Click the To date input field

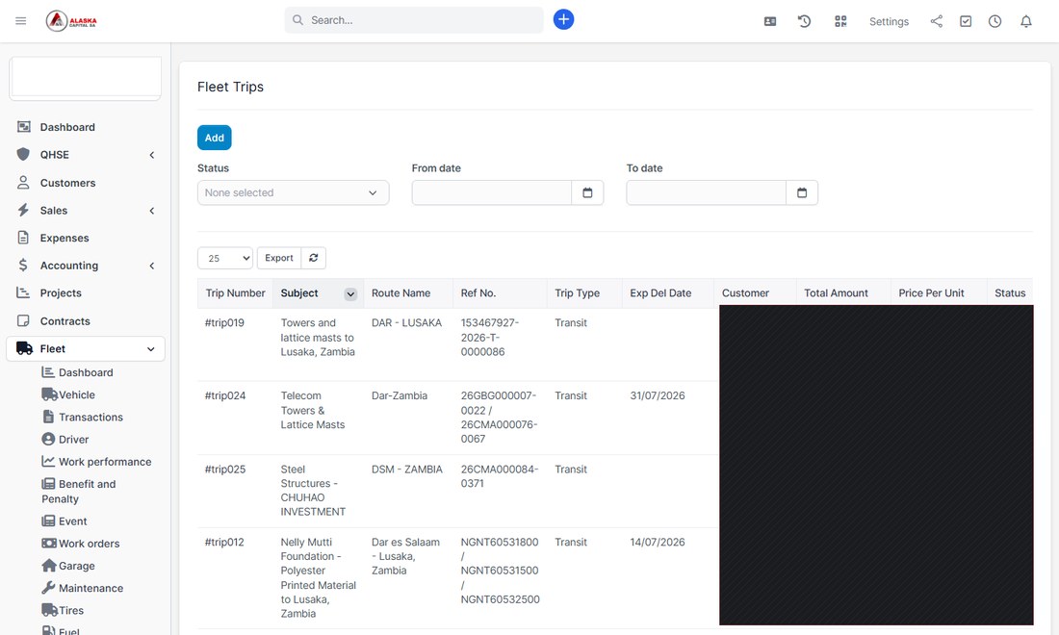707,193
